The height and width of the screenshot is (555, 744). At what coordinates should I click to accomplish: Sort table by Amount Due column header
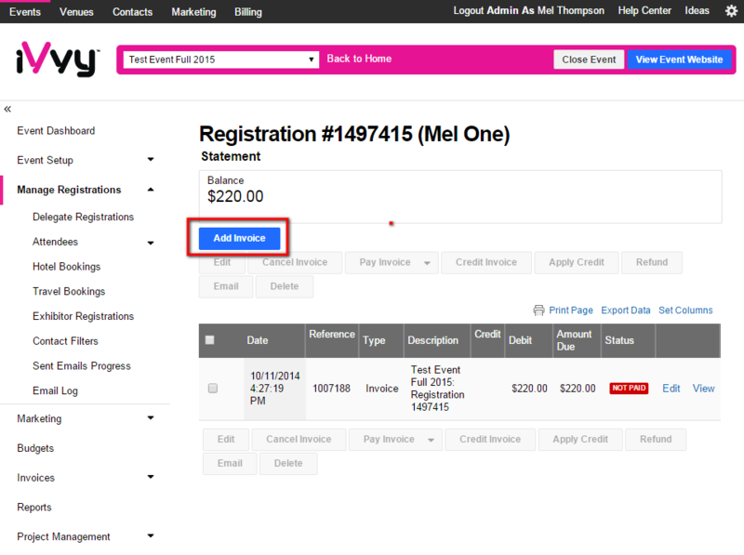(x=574, y=340)
